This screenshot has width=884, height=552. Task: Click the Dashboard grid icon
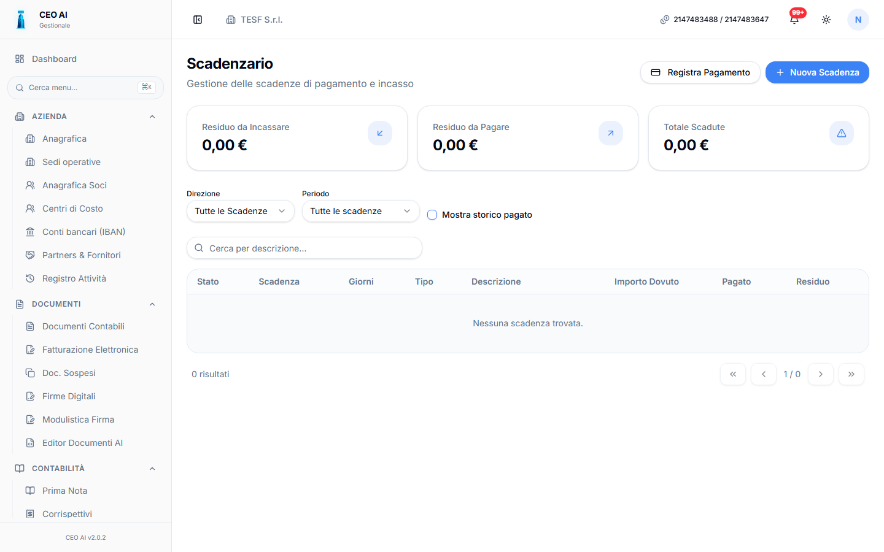tap(20, 59)
